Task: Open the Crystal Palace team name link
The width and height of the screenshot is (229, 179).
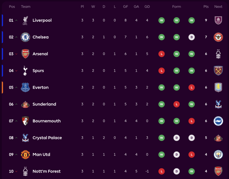Action: 47,137
